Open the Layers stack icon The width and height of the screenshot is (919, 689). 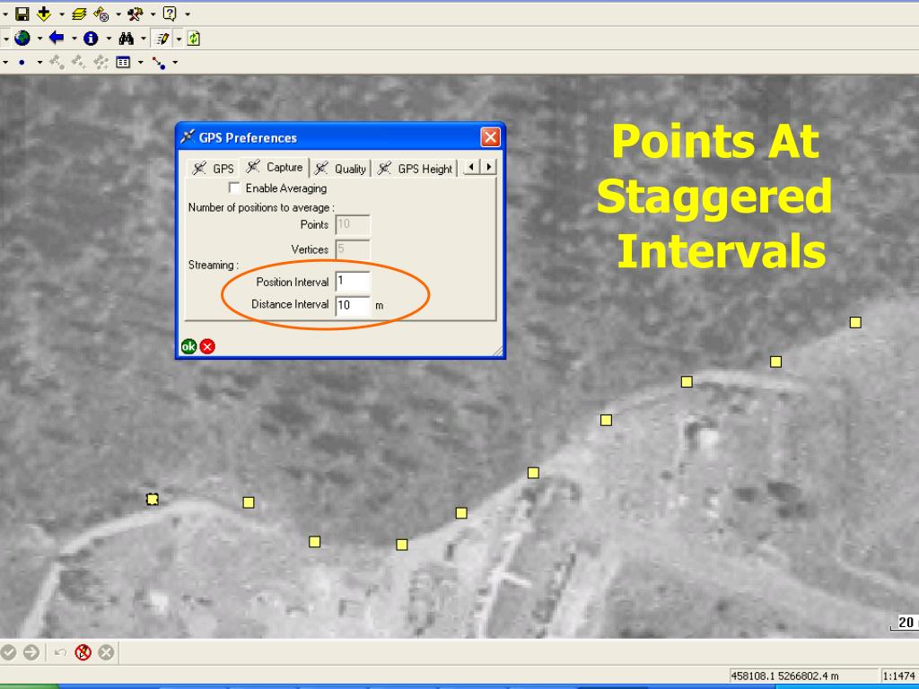tap(78, 13)
